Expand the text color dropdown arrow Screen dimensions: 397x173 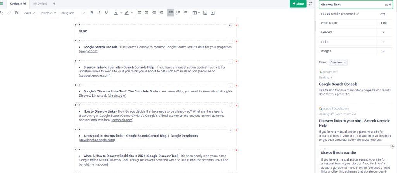point(121,13)
